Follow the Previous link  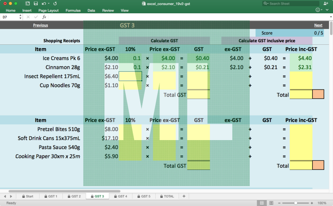point(40,25)
